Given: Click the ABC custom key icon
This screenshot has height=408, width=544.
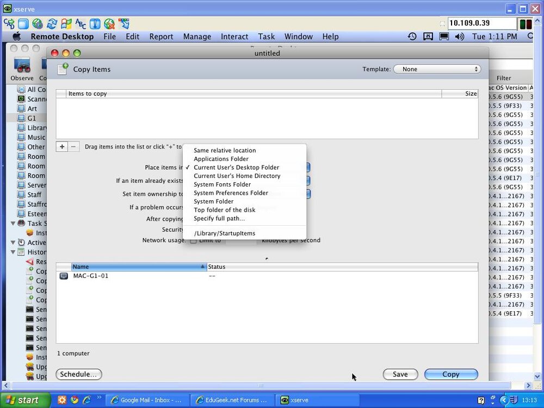Looking at the screenshot, I should 81,23.
